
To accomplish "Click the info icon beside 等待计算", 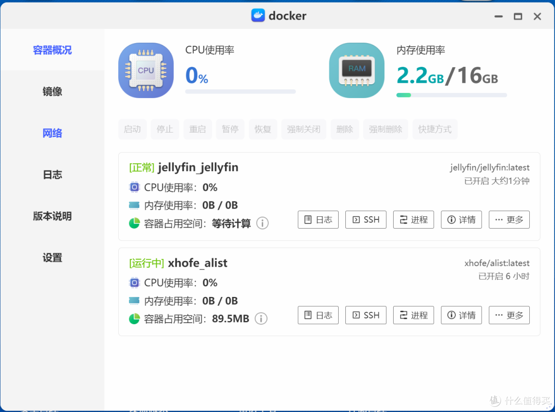I will [262, 223].
